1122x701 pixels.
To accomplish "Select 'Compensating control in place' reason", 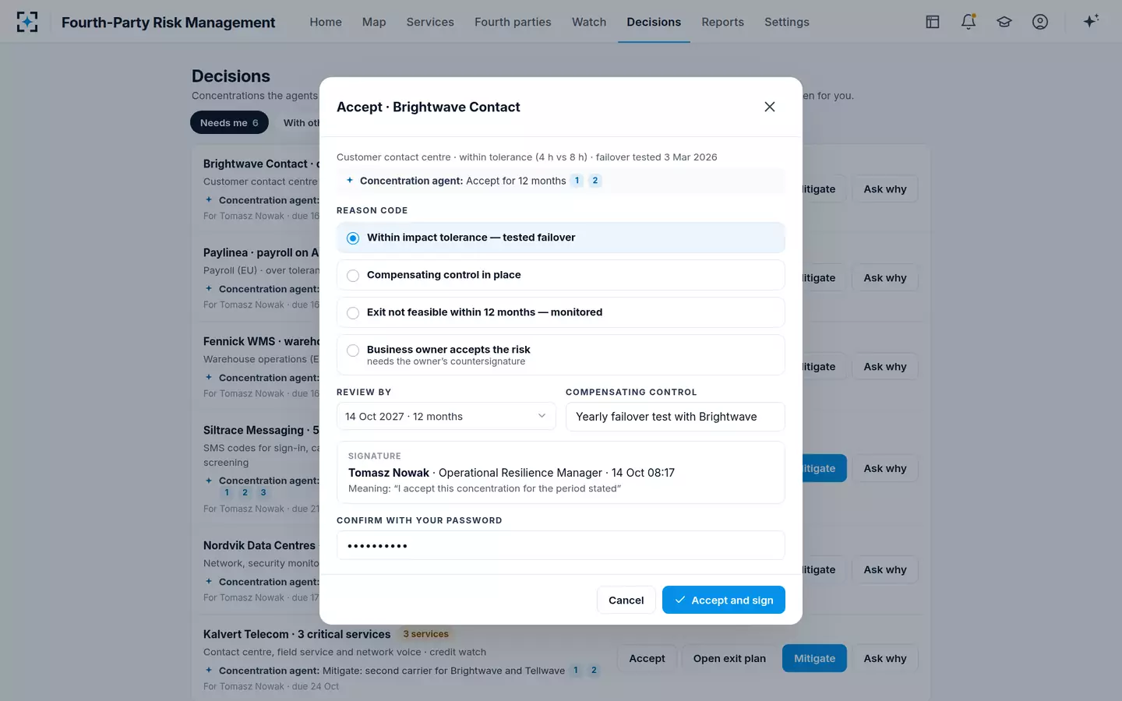I will click(x=561, y=275).
